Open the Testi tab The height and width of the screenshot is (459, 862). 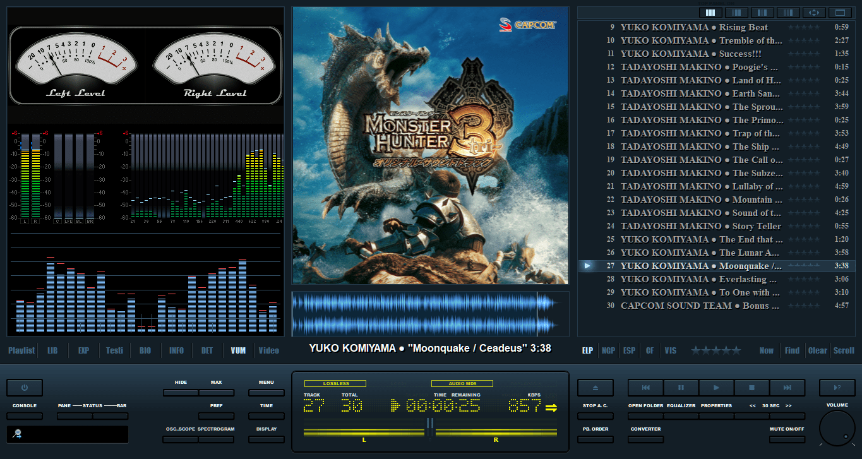point(114,350)
